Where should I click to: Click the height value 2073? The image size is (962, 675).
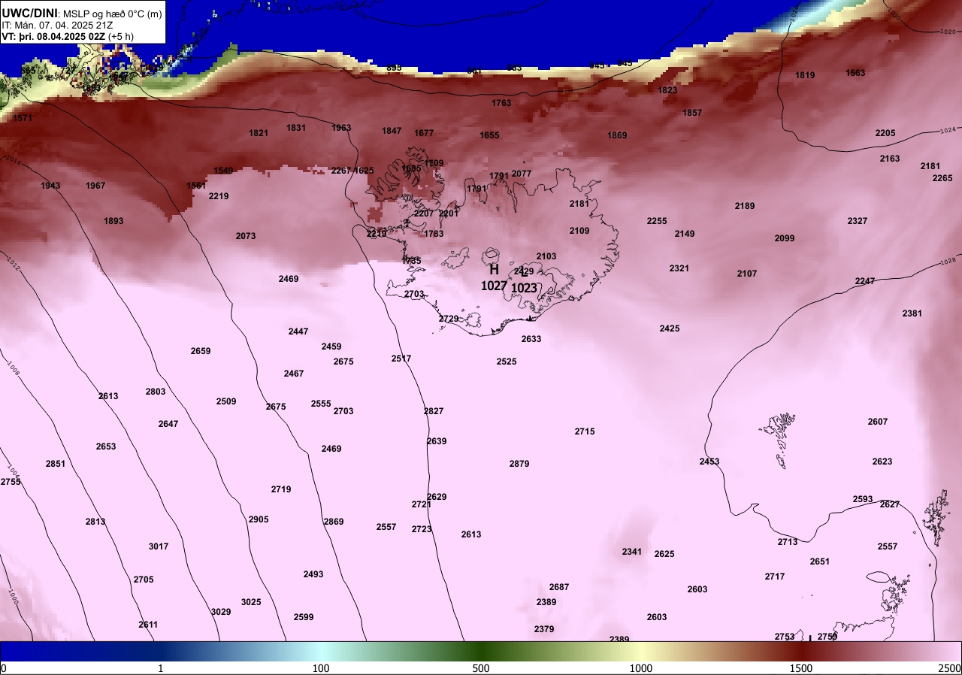pos(246,236)
